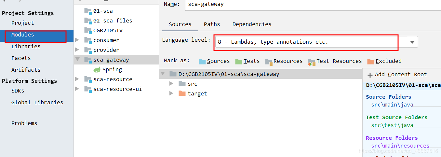Select the src\main\java source folder entry
This screenshot has width=441, height=157.
point(392,105)
